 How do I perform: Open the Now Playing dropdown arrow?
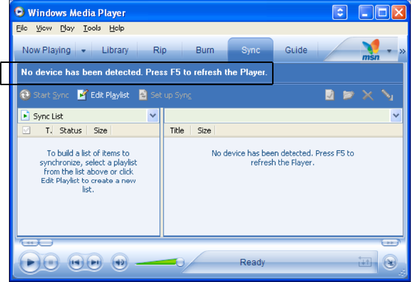[83, 51]
